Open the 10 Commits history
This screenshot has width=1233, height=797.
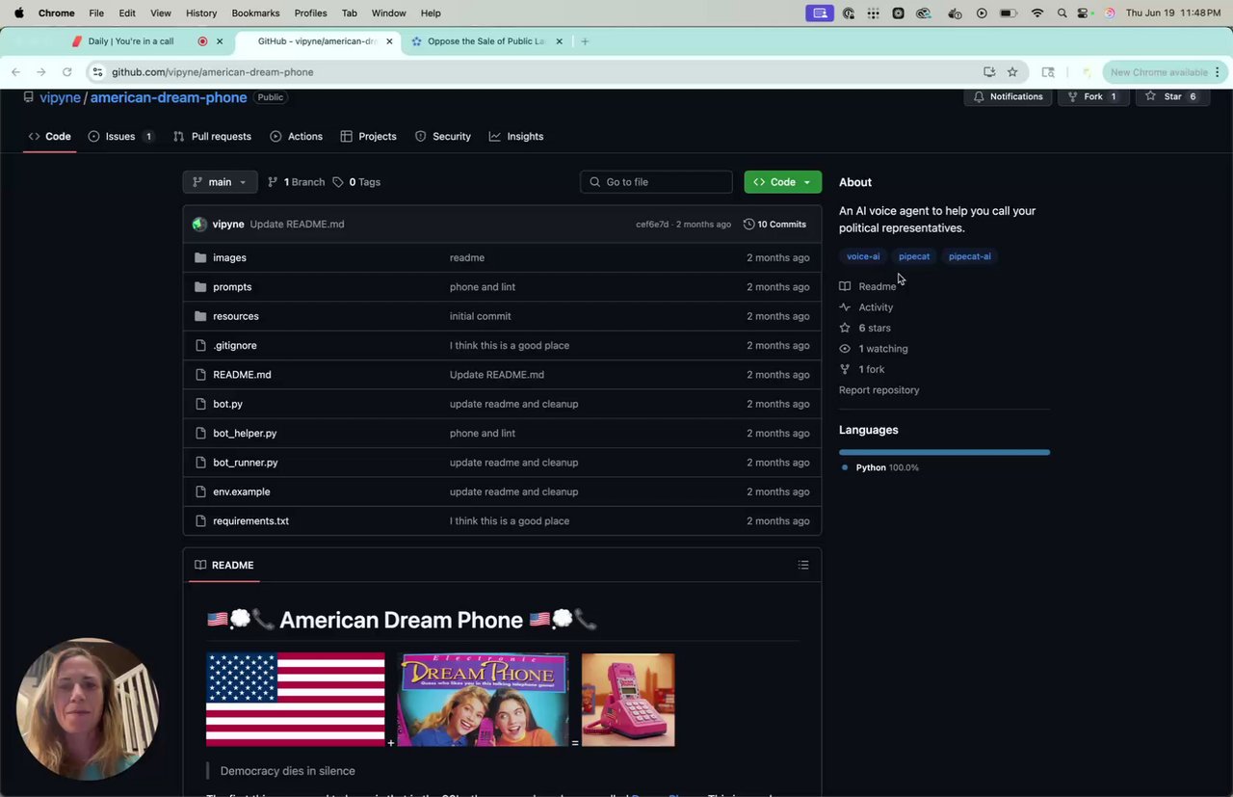pyautogui.click(x=774, y=225)
